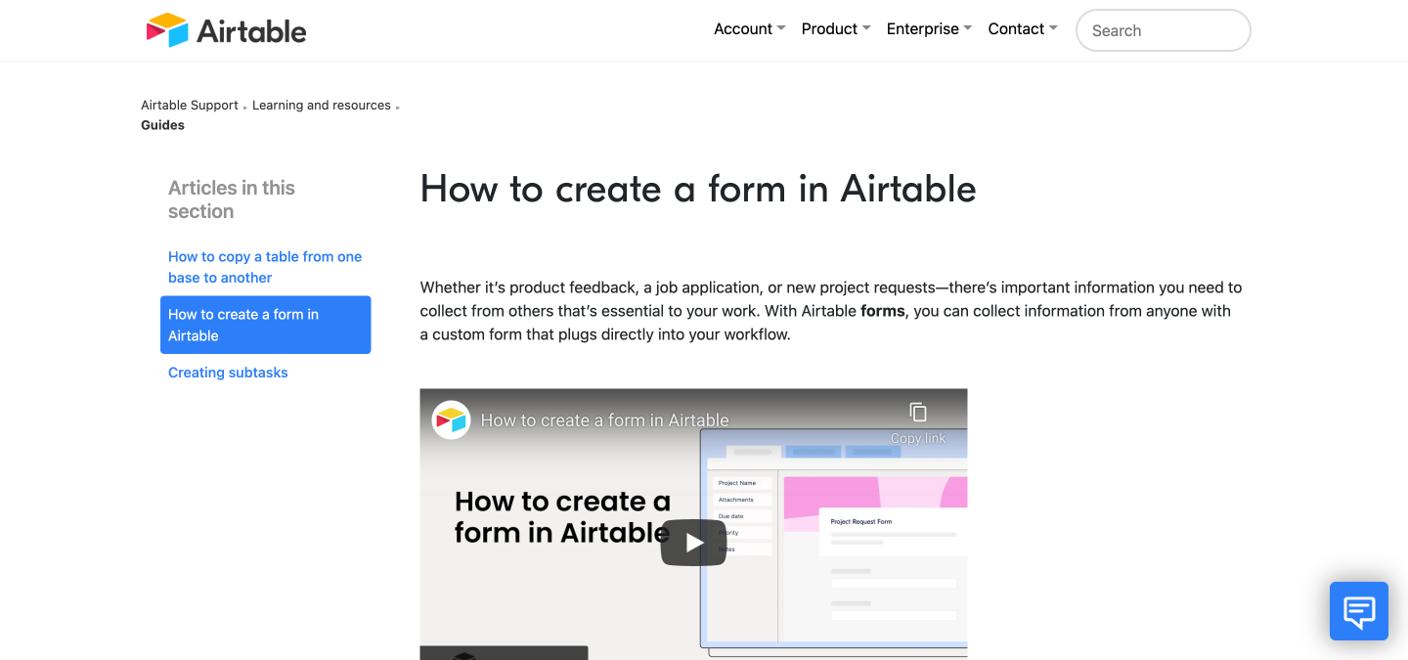Open the chat support widget
This screenshot has height=660, width=1408.
click(1359, 611)
